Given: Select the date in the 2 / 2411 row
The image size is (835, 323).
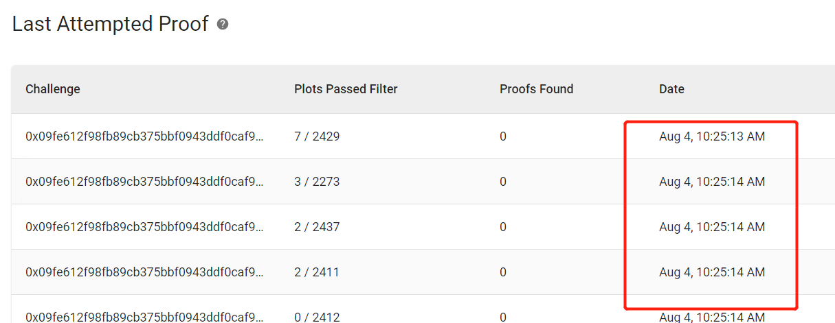Looking at the screenshot, I should pyautogui.click(x=712, y=272).
